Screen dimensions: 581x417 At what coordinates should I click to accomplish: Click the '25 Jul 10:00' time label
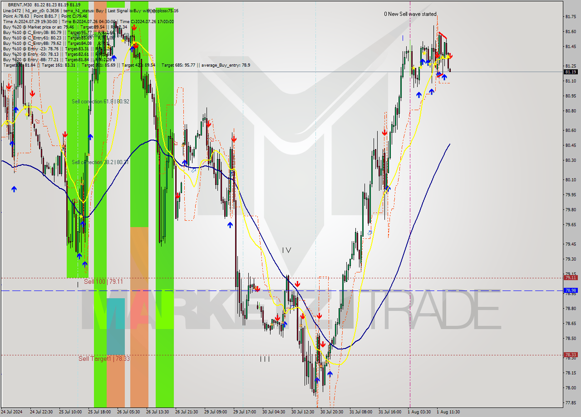tap(70, 412)
